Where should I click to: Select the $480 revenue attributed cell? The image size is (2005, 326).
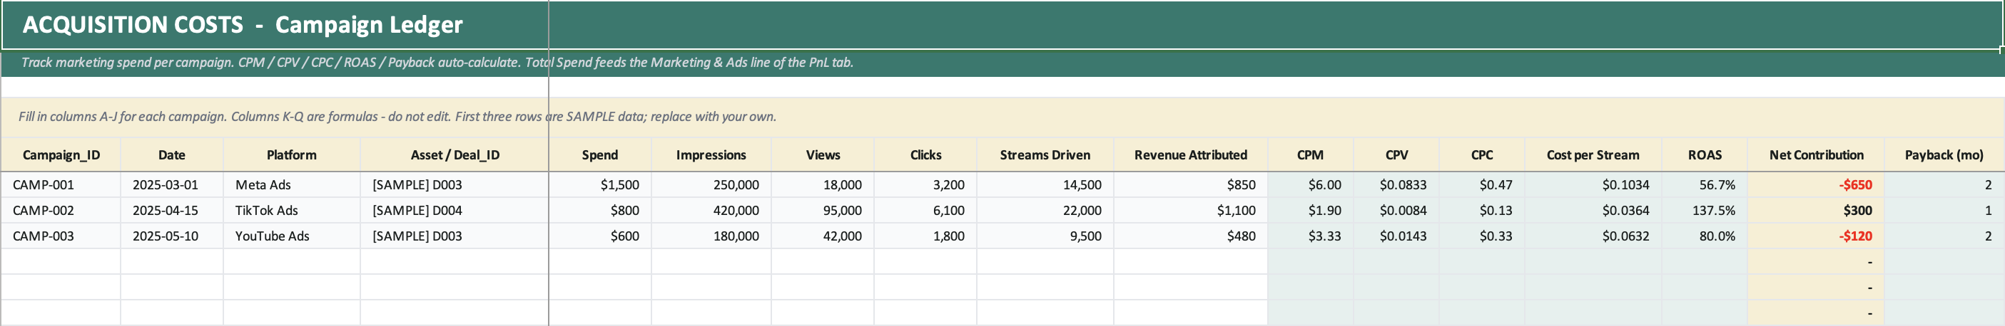pos(1191,236)
